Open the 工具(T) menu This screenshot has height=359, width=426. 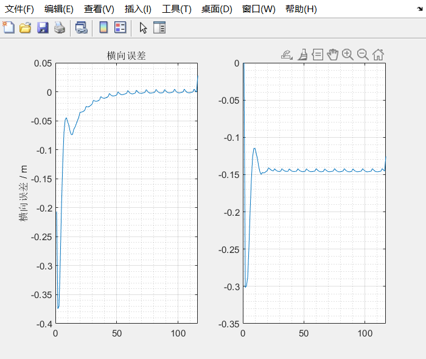click(176, 9)
